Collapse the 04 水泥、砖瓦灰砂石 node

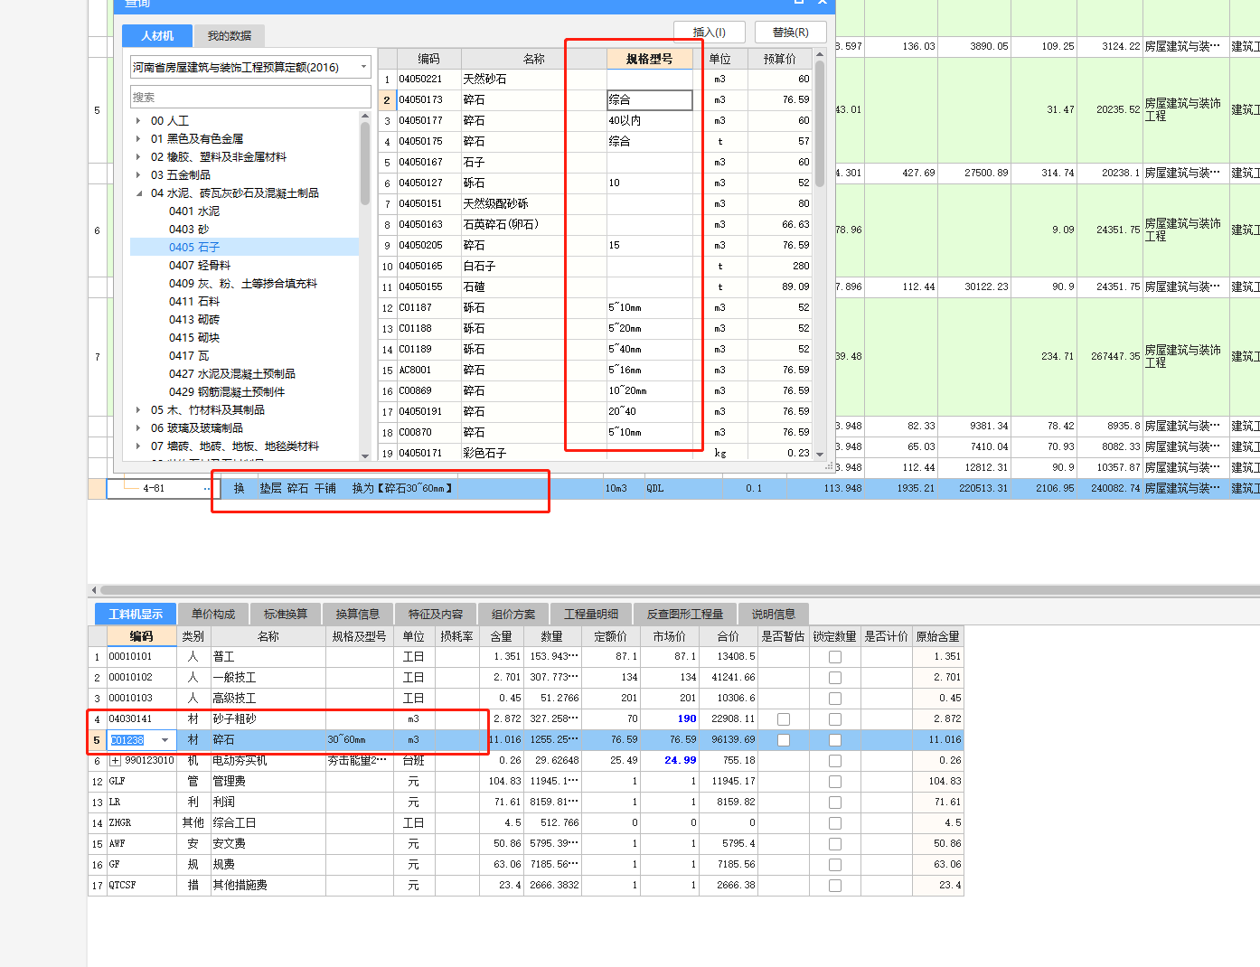point(138,193)
